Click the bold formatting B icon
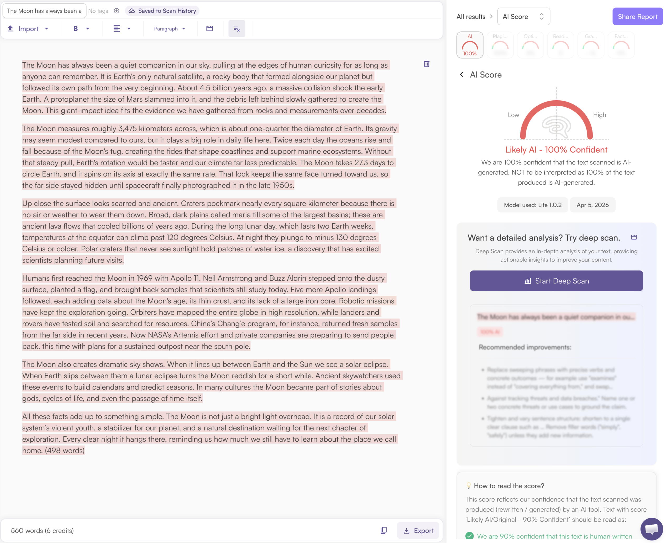The image size is (672, 543). tap(75, 29)
